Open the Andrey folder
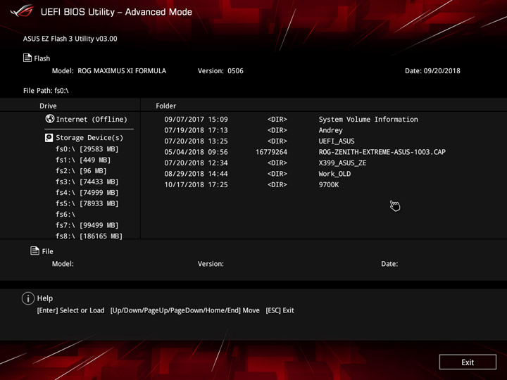 330,130
